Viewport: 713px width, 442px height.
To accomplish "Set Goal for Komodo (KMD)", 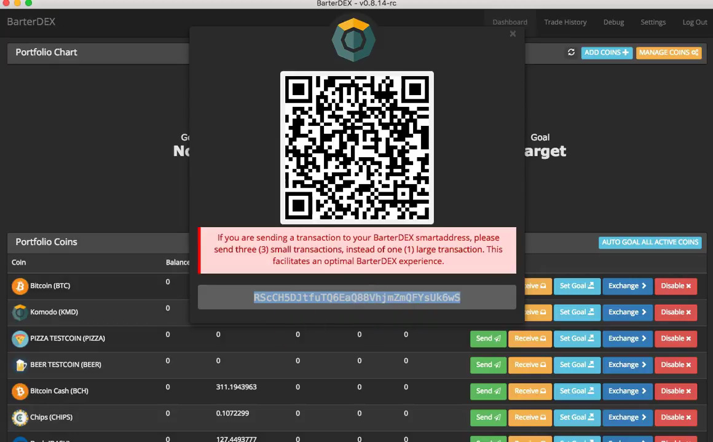I will [577, 312].
